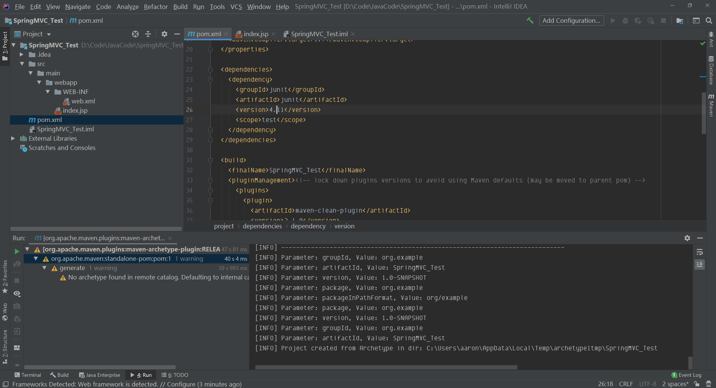The width and height of the screenshot is (716, 388).
Task: Open Project panel settings gear
Action: coord(164,34)
